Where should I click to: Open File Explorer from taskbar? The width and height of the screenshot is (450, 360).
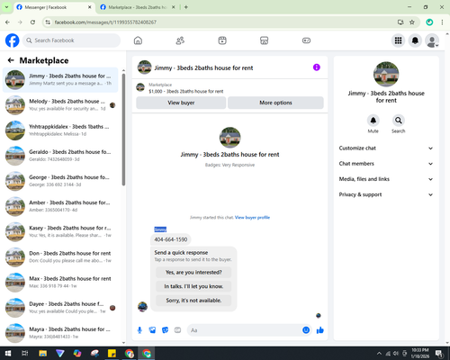click(42, 354)
